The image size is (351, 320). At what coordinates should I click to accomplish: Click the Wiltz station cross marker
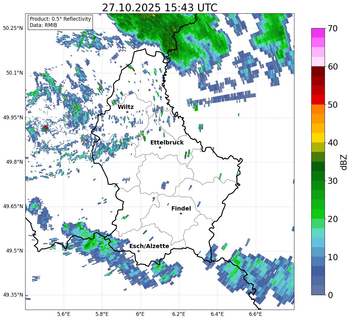pos(127,112)
